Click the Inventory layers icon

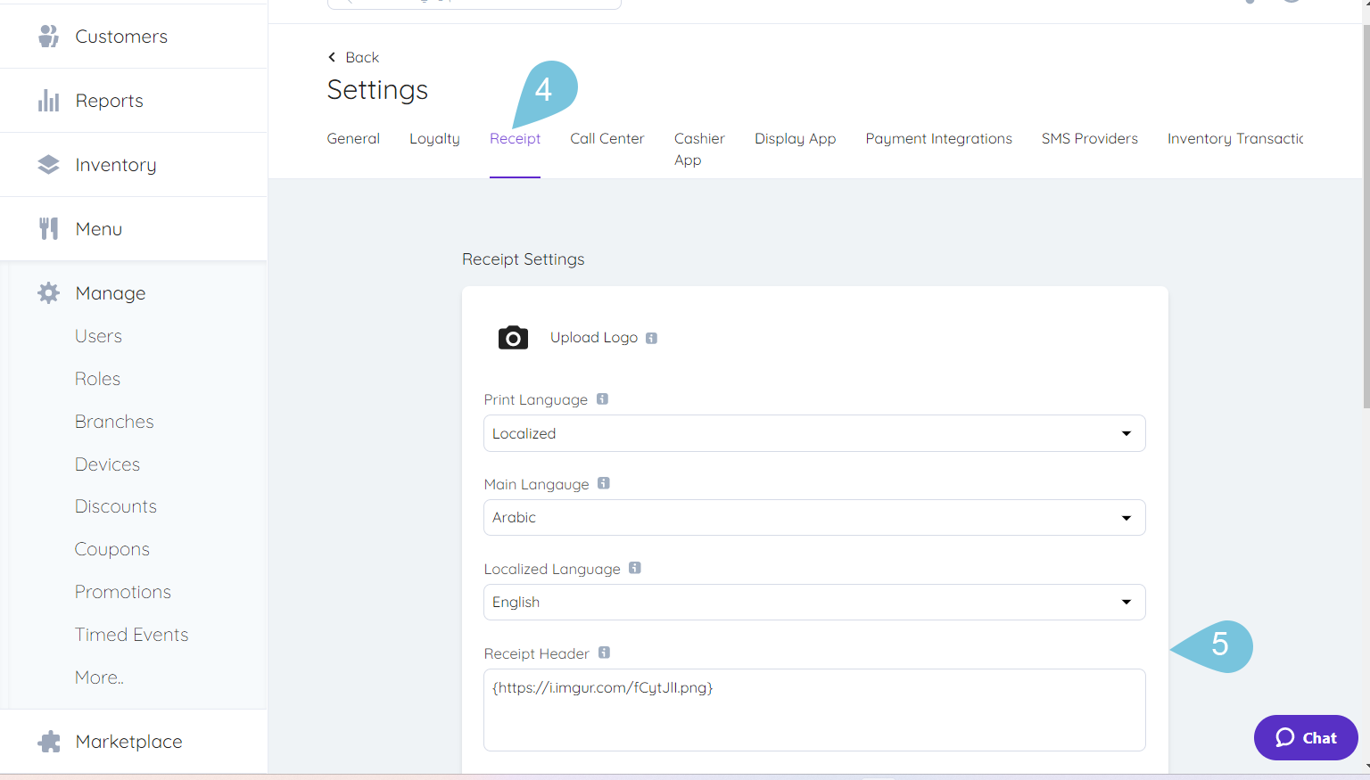(49, 165)
